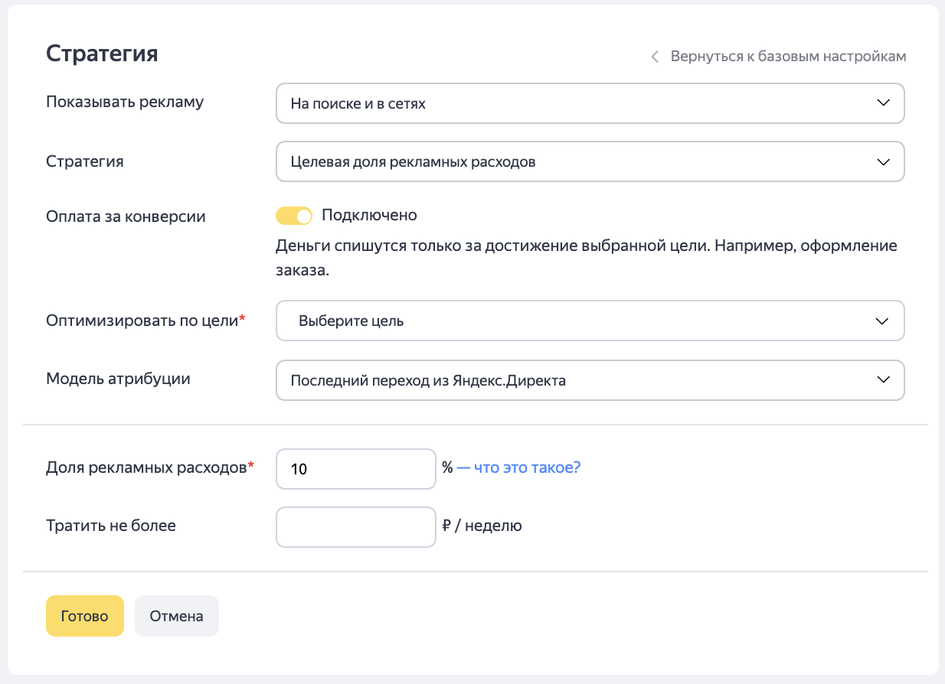Click the arrow icon in 'Выберите цель' field
This screenshot has height=684, width=945.
click(x=883, y=321)
